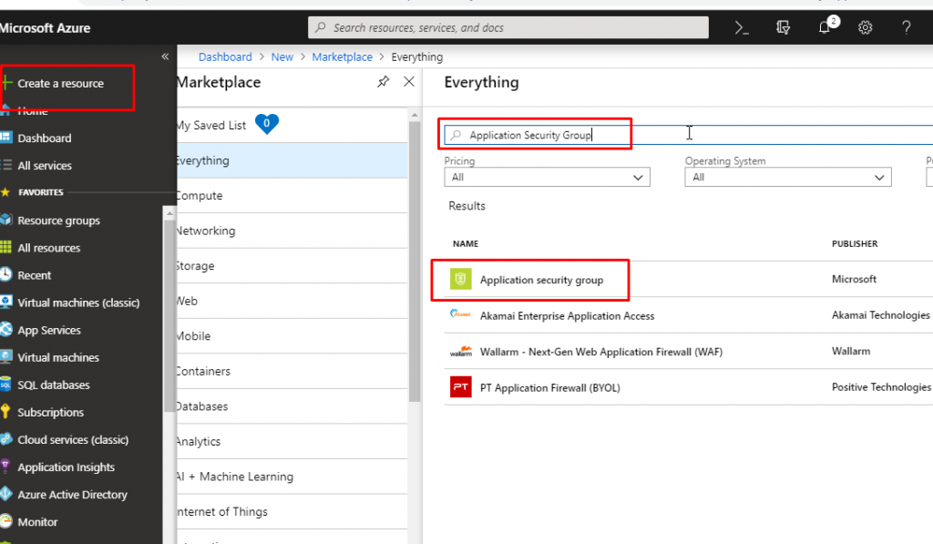
Task: Click the Dashboard breadcrumb link
Action: tap(225, 56)
